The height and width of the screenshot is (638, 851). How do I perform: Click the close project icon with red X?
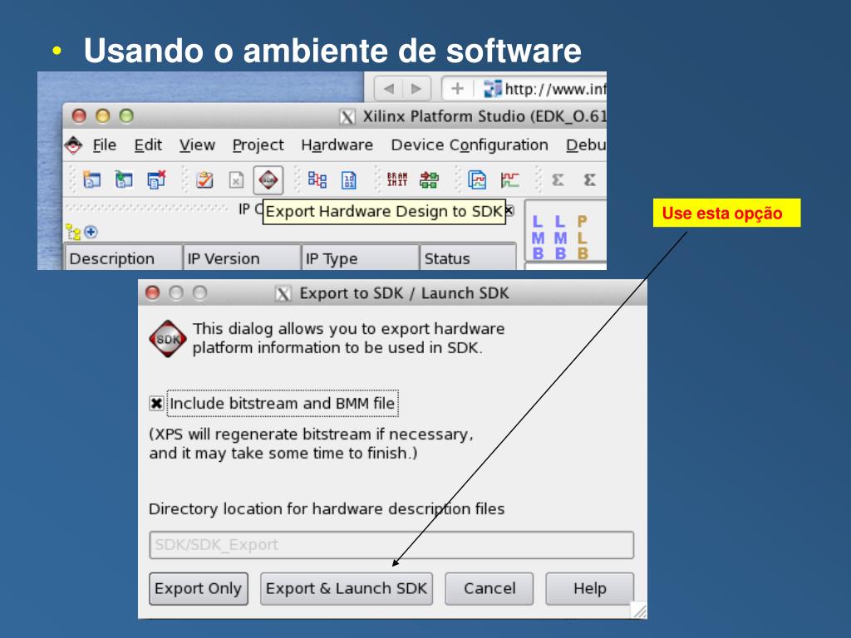coord(156,179)
